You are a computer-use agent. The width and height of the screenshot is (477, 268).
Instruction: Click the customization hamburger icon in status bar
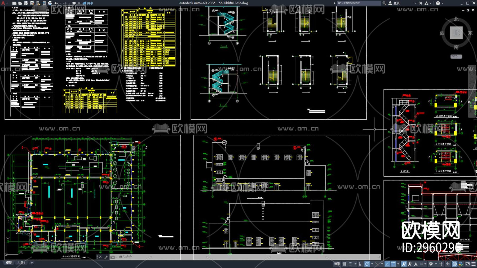click(x=474, y=264)
